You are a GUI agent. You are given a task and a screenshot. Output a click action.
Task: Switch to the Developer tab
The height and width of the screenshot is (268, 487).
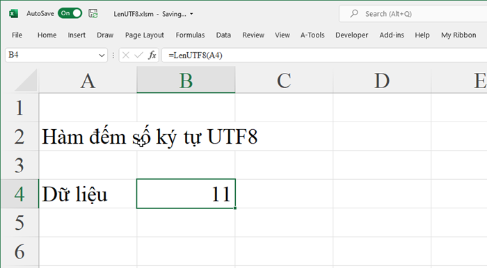tap(351, 35)
